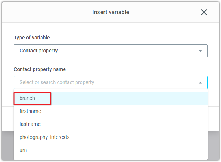This screenshot has width=221, height=162.
Task: Focus the search contact property field
Action: (x=111, y=83)
